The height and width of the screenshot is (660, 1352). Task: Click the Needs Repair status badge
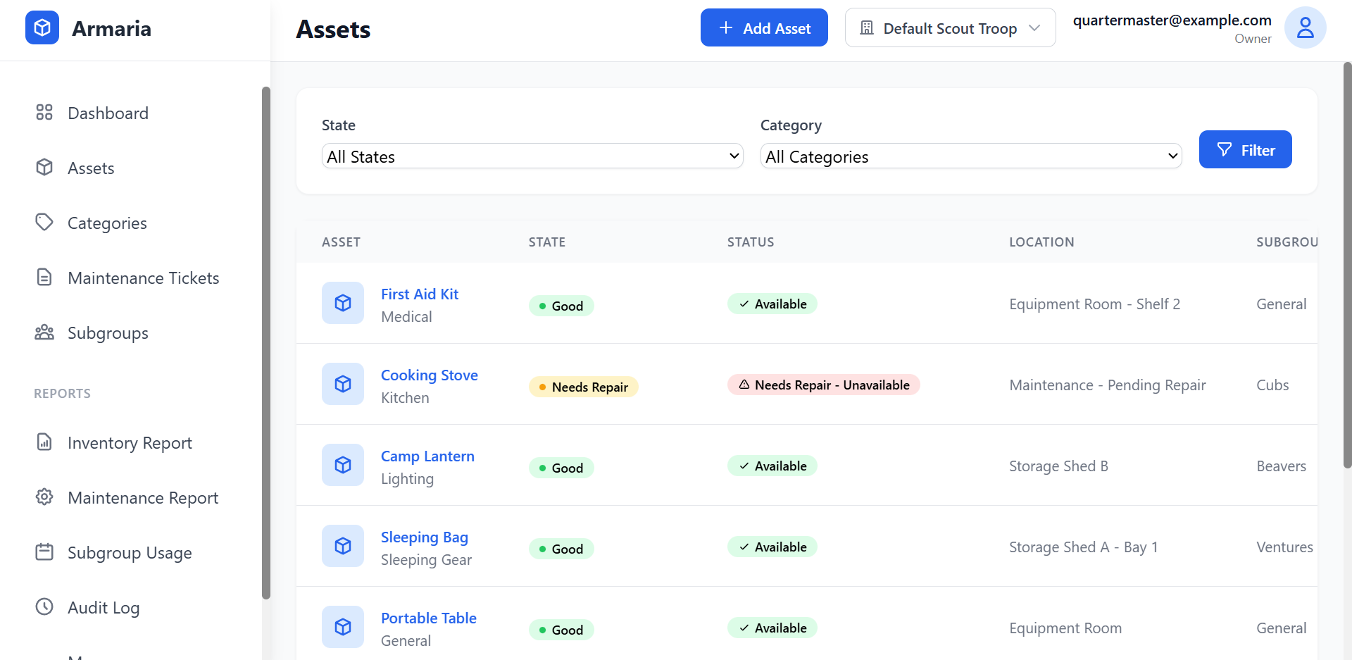(x=583, y=387)
